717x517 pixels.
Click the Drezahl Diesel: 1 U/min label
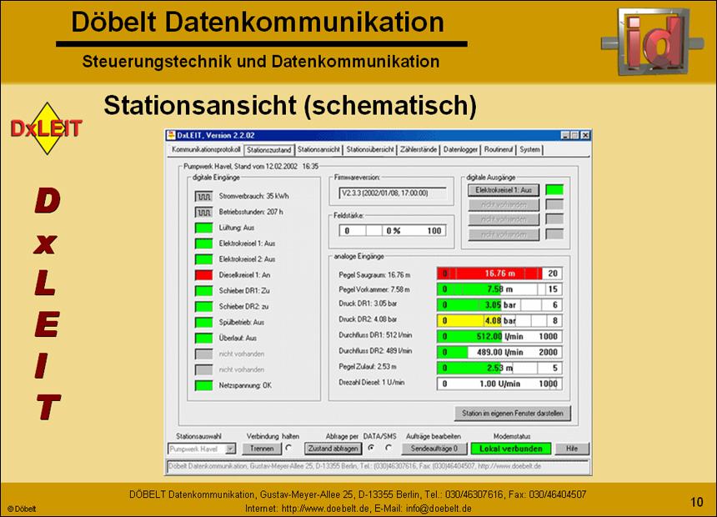coord(372,383)
